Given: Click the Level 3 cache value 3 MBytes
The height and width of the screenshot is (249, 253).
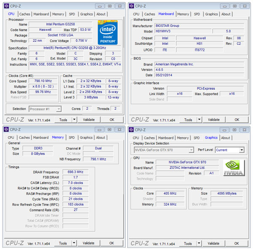Looking at the screenshot, I should tap(91, 97).
